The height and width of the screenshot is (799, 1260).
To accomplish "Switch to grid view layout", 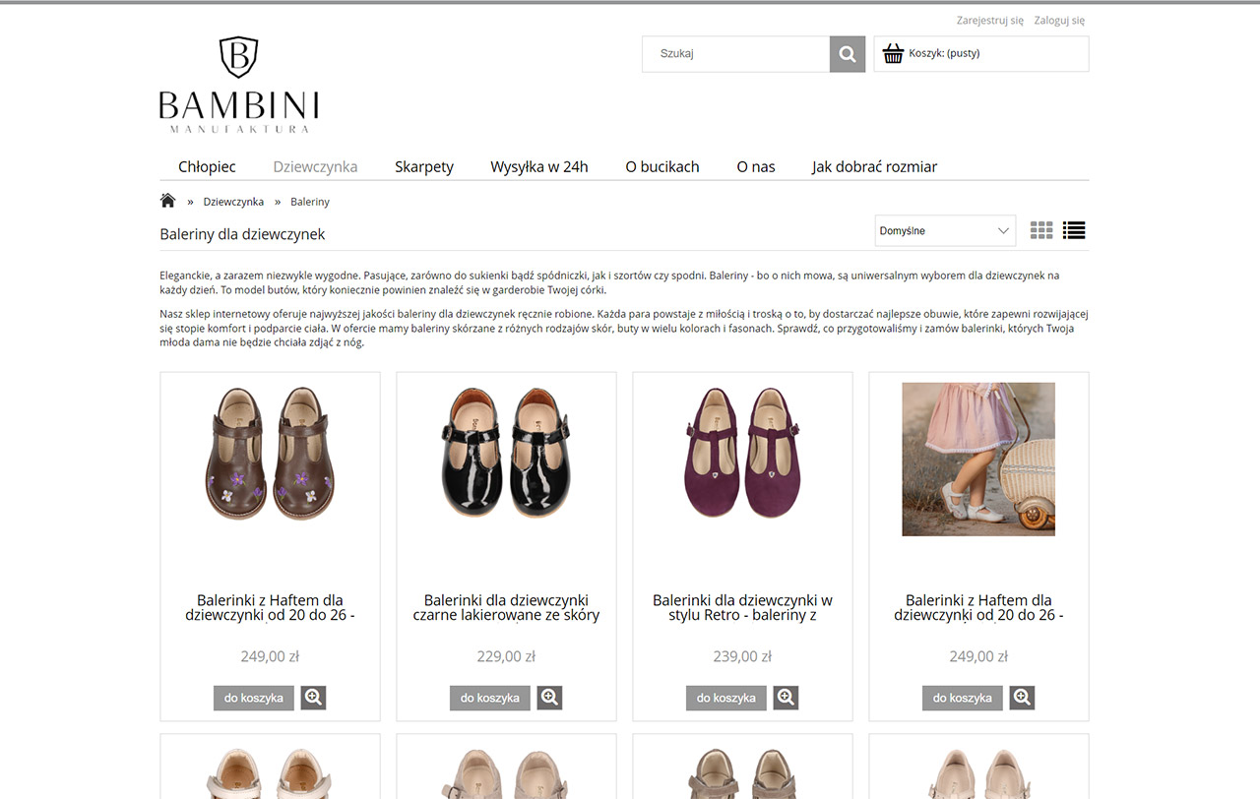I will coord(1041,230).
